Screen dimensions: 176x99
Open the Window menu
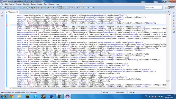tap(51, 4)
